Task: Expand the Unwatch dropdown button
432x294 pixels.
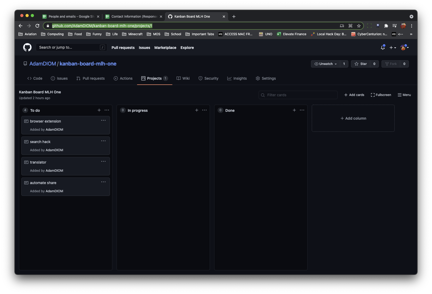Action: pyautogui.click(x=325, y=64)
